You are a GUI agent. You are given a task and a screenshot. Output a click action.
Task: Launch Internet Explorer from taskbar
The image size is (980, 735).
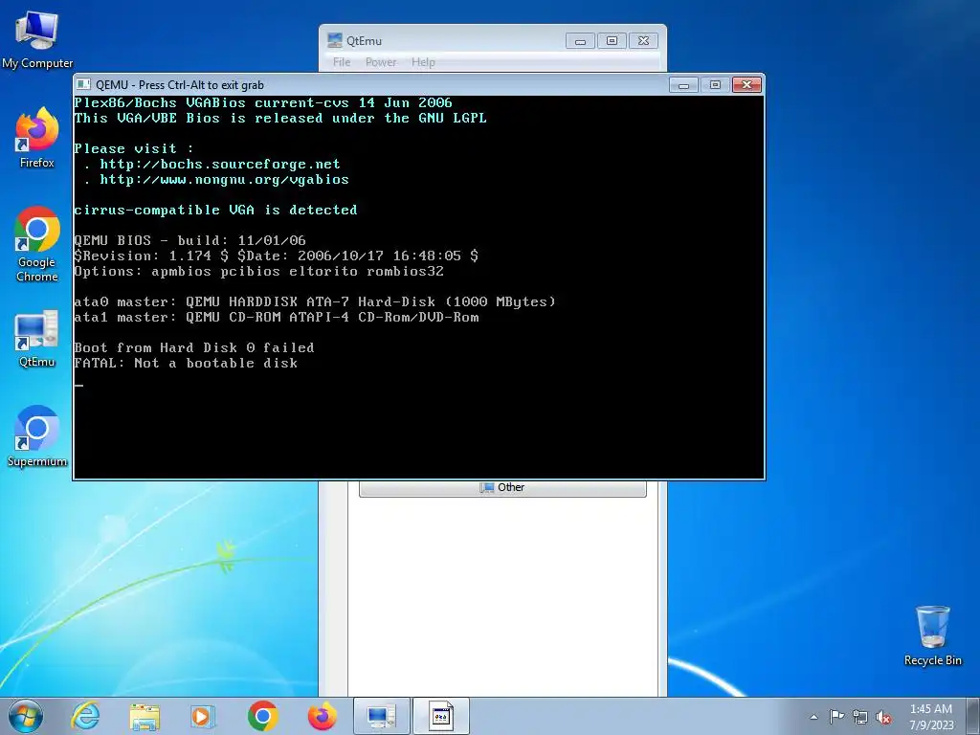(x=85, y=716)
